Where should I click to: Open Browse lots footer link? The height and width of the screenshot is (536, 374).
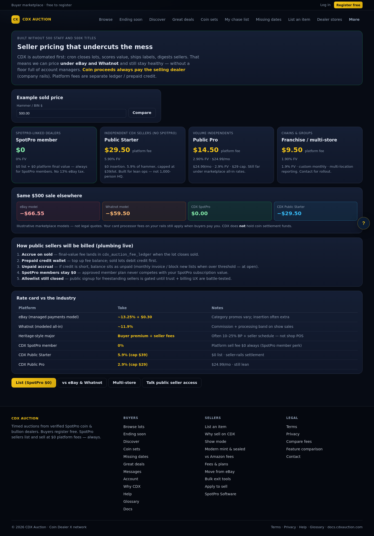[x=134, y=427]
